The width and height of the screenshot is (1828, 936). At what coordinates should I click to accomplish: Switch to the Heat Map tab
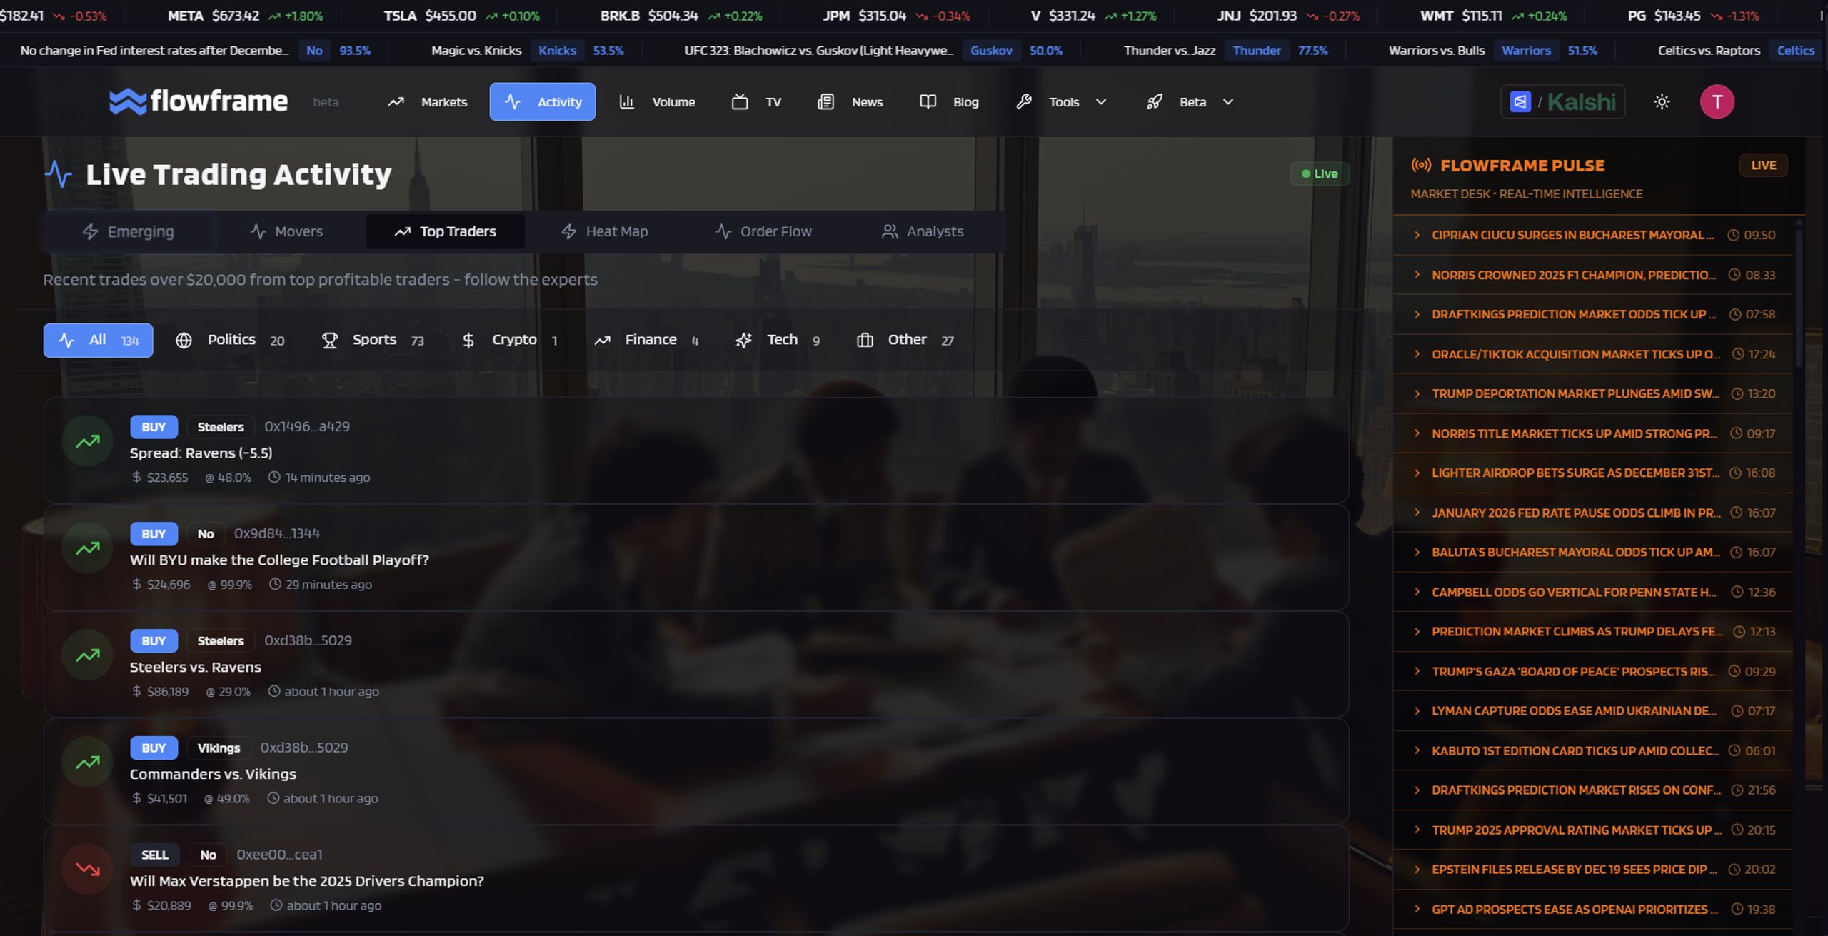coord(605,231)
